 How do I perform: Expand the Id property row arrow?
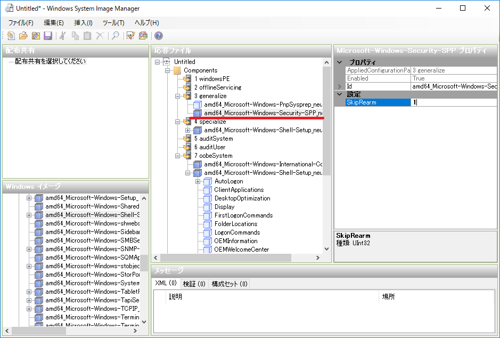tap(340, 86)
